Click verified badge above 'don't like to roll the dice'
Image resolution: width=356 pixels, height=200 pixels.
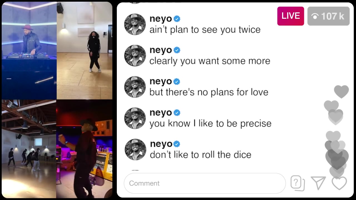177,144
